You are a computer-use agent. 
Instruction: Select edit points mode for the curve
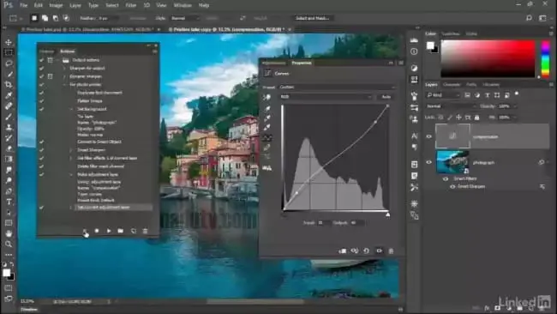(267, 137)
